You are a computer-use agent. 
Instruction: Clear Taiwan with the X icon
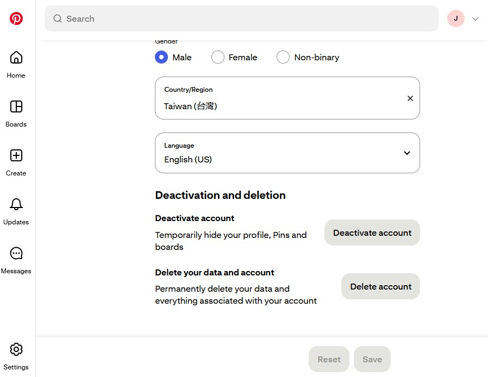410,98
